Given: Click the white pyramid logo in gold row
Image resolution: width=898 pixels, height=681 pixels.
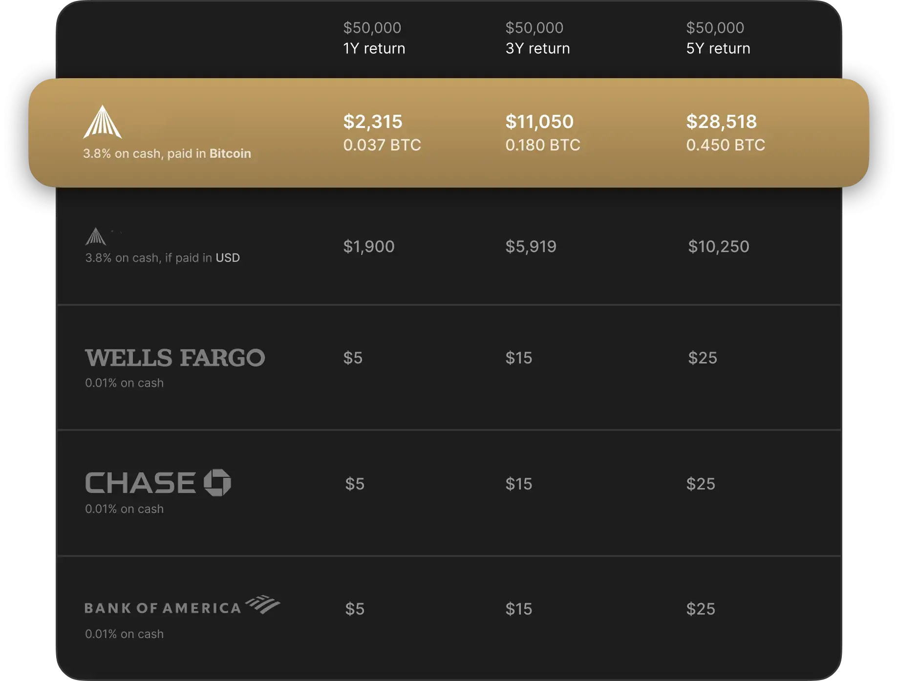Looking at the screenshot, I should tap(102, 122).
